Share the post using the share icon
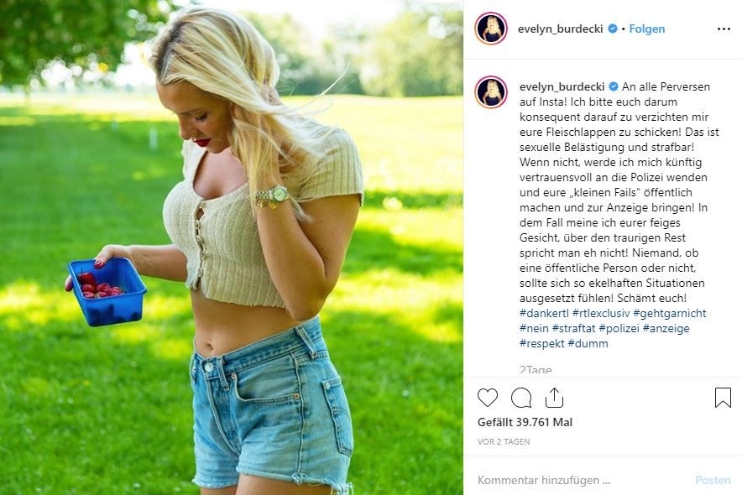Screen dimensions: 742x495 [554, 398]
